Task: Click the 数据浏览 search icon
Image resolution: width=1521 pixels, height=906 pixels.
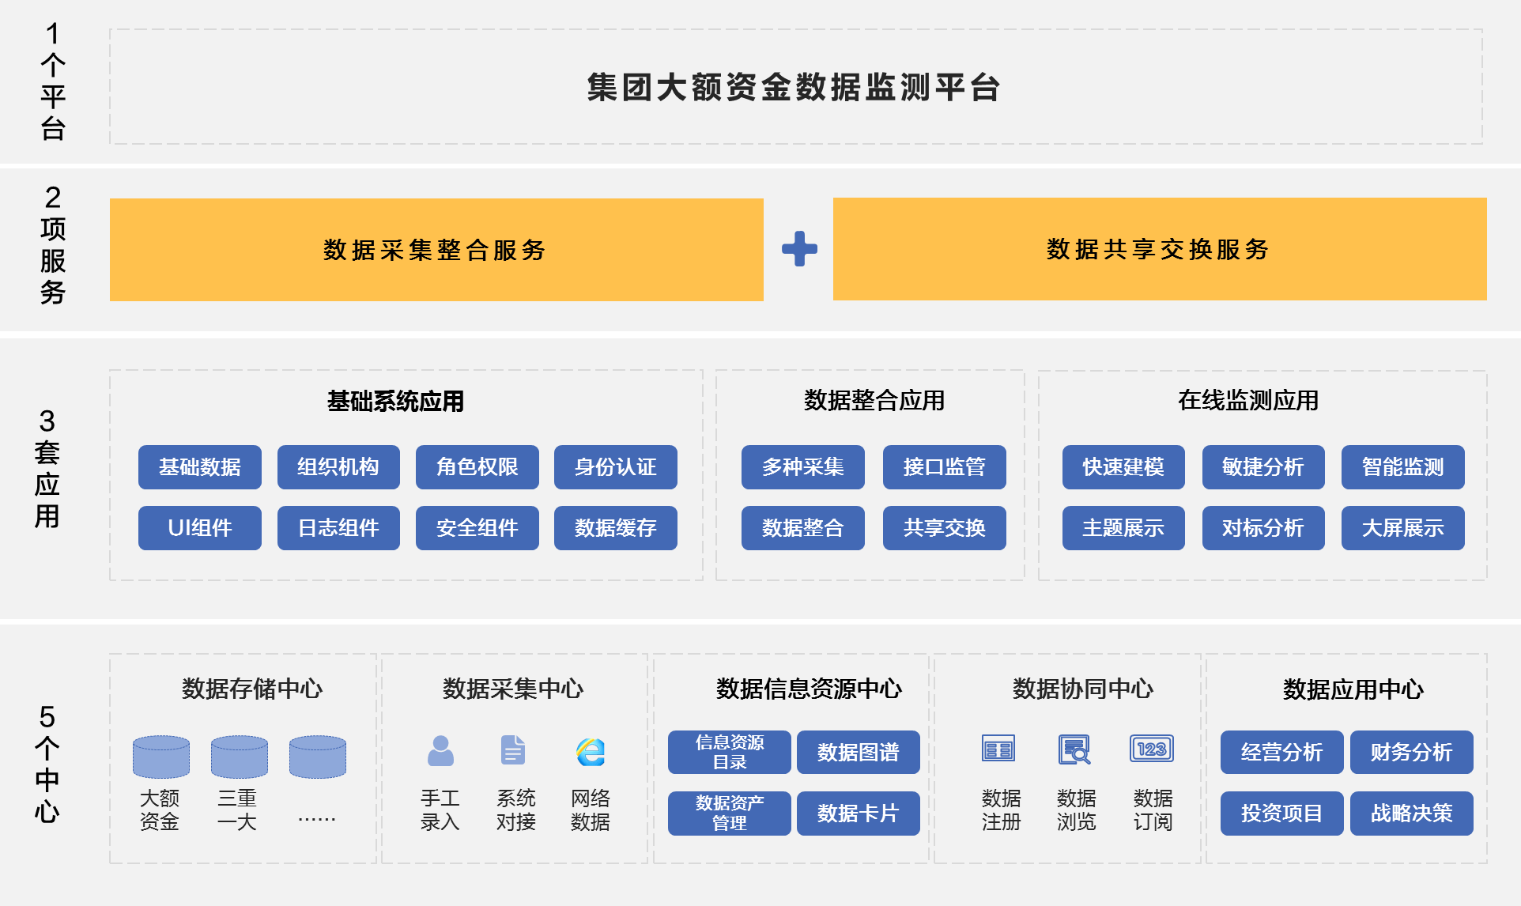Action: coord(1075,749)
